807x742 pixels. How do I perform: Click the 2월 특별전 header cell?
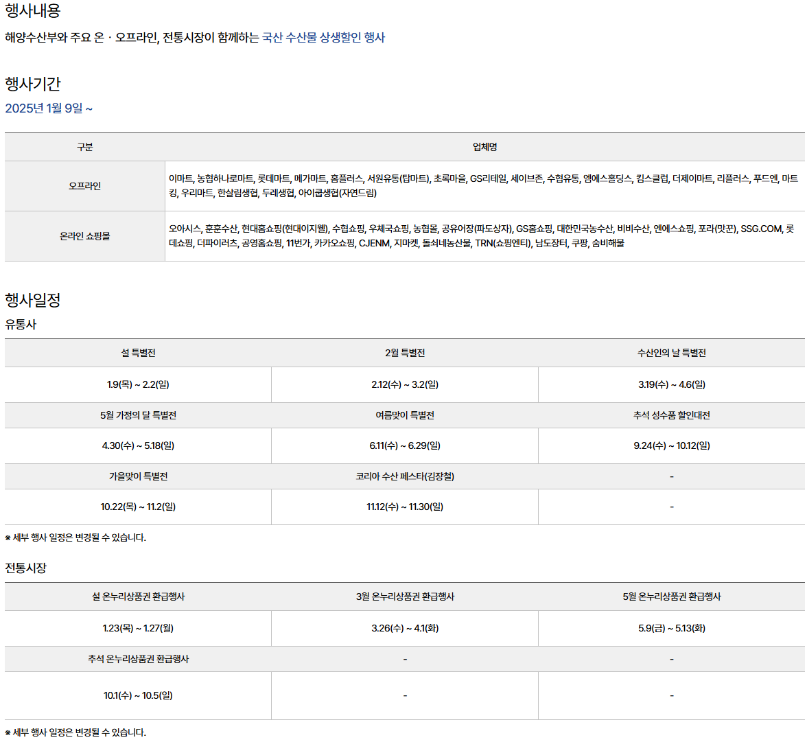pyautogui.click(x=405, y=353)
